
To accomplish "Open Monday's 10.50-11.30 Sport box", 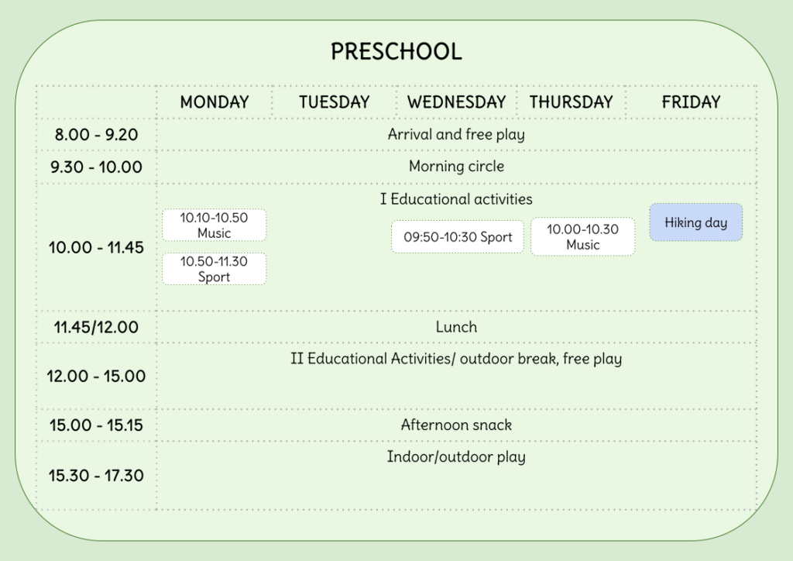I will (214, 269).
